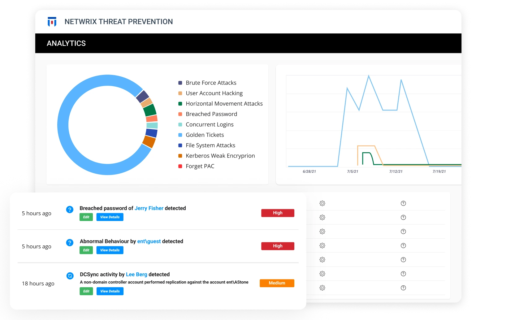Click info icon beside Breached password alert

(70, 210)
